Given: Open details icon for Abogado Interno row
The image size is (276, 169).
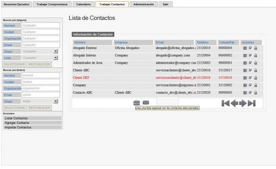Looking at the screenshot, I should click(245, 55).
